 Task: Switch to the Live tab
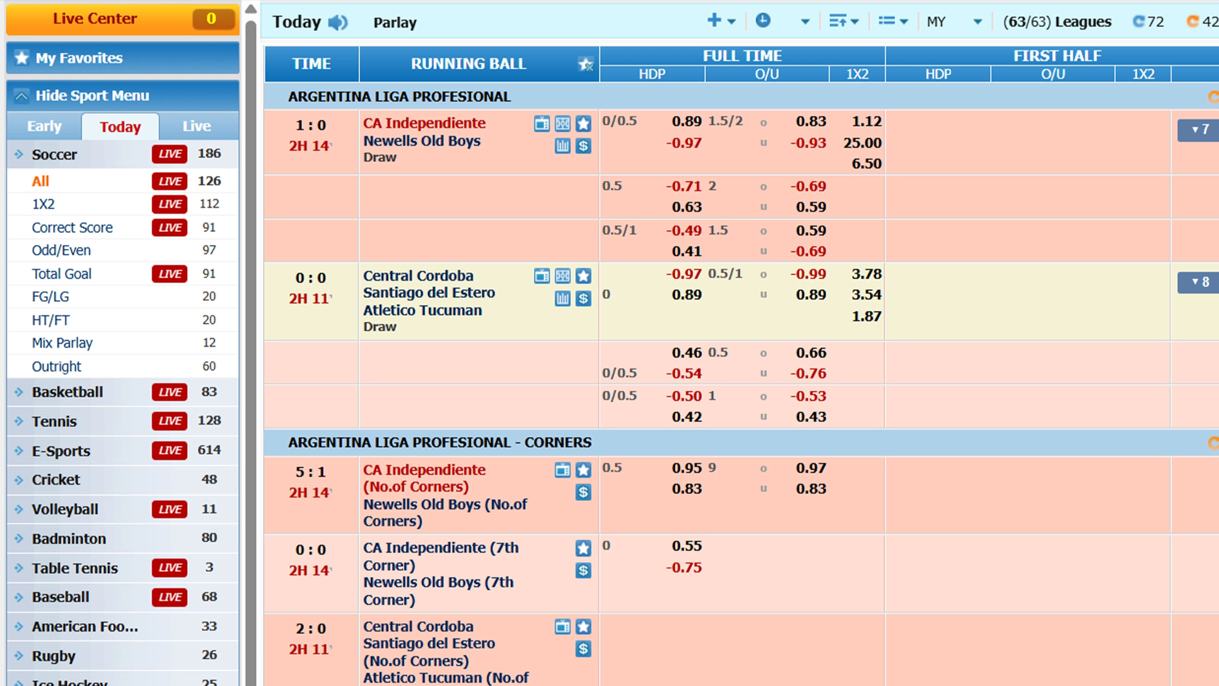click(x=197, y=126)
